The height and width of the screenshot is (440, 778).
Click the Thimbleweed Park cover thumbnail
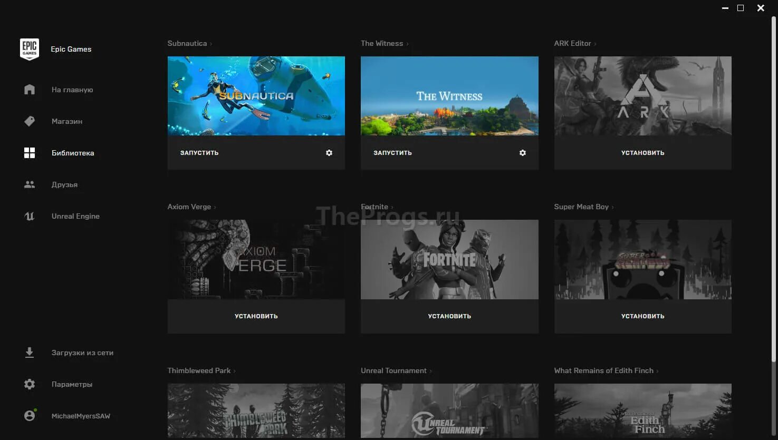(256, 411)
